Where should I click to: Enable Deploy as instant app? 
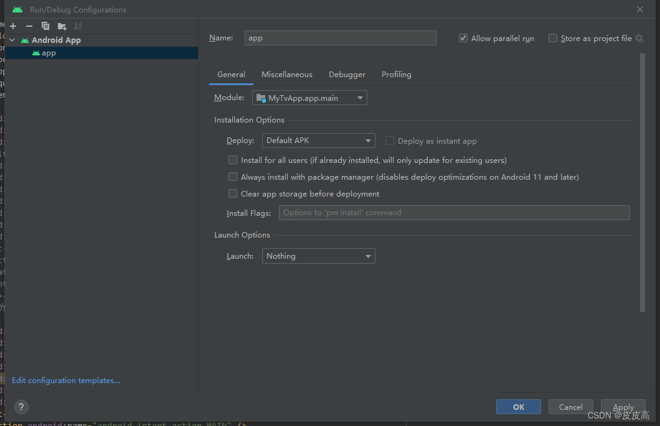point(390,141)
